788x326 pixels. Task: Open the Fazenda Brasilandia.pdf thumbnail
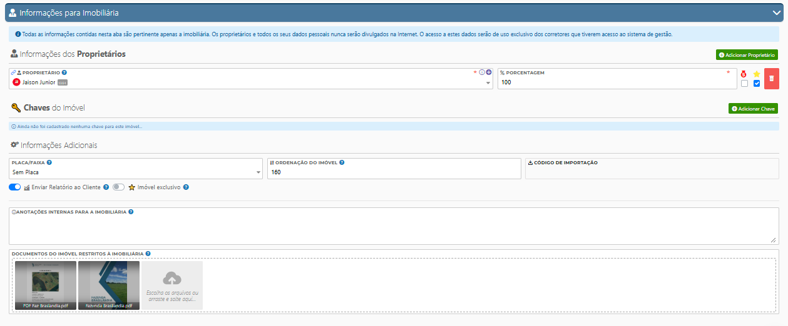point(109,285)
